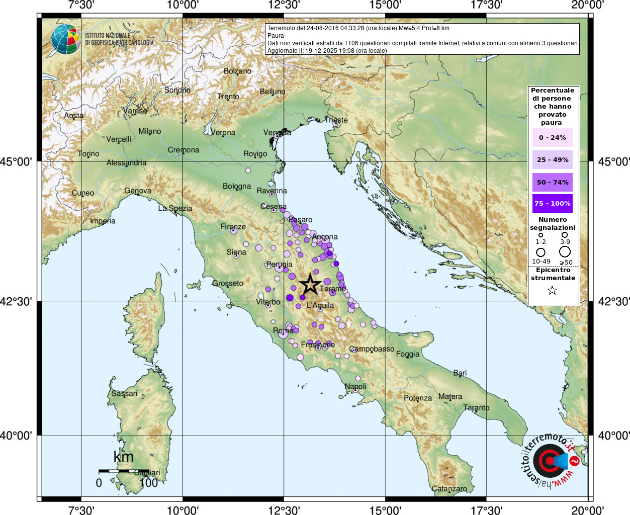
Task: Click the Bologna city label
Action: [x=237, y=186]
